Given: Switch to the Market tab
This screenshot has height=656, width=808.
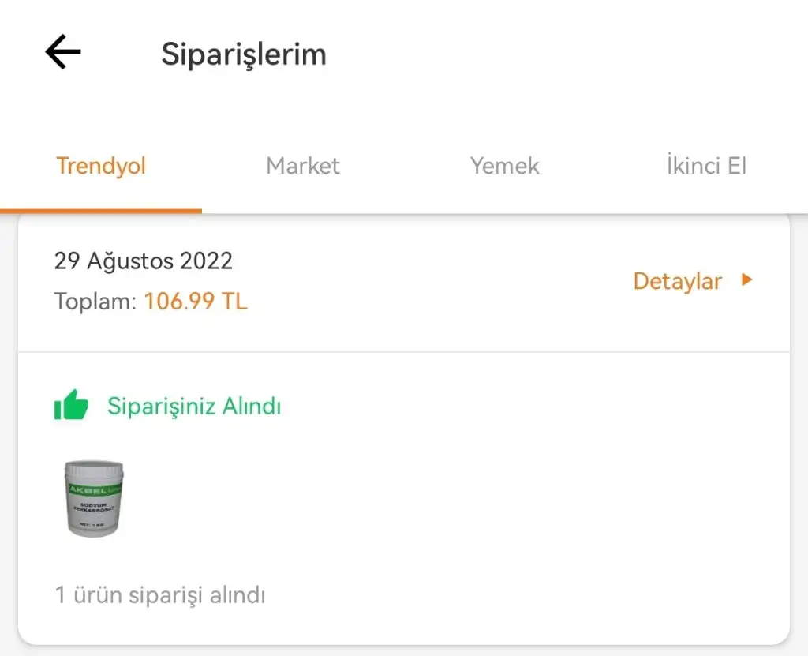Looking at the screenshot, I should [x=303, y=166].
